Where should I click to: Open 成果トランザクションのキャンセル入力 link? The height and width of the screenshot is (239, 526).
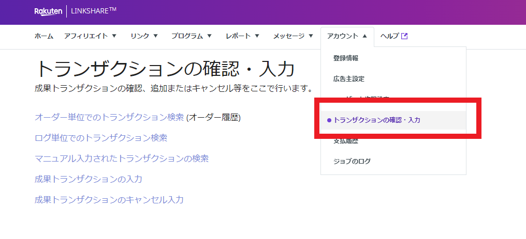[109, 200]
